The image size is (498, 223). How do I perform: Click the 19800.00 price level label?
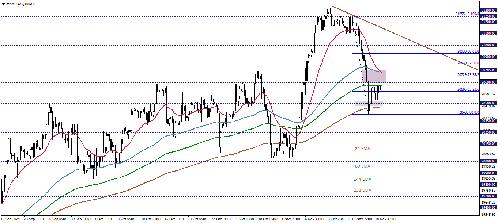coord(488,185)
